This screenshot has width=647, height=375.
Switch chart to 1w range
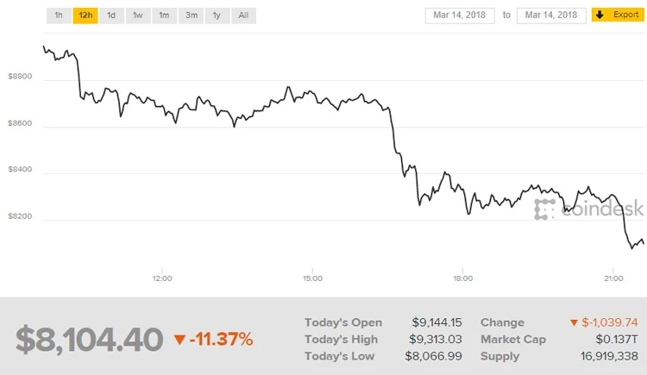point(138,16)
